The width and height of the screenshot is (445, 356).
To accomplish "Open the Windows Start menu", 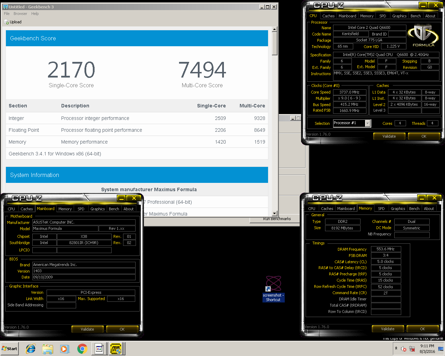I will click(x=9, y=348).
